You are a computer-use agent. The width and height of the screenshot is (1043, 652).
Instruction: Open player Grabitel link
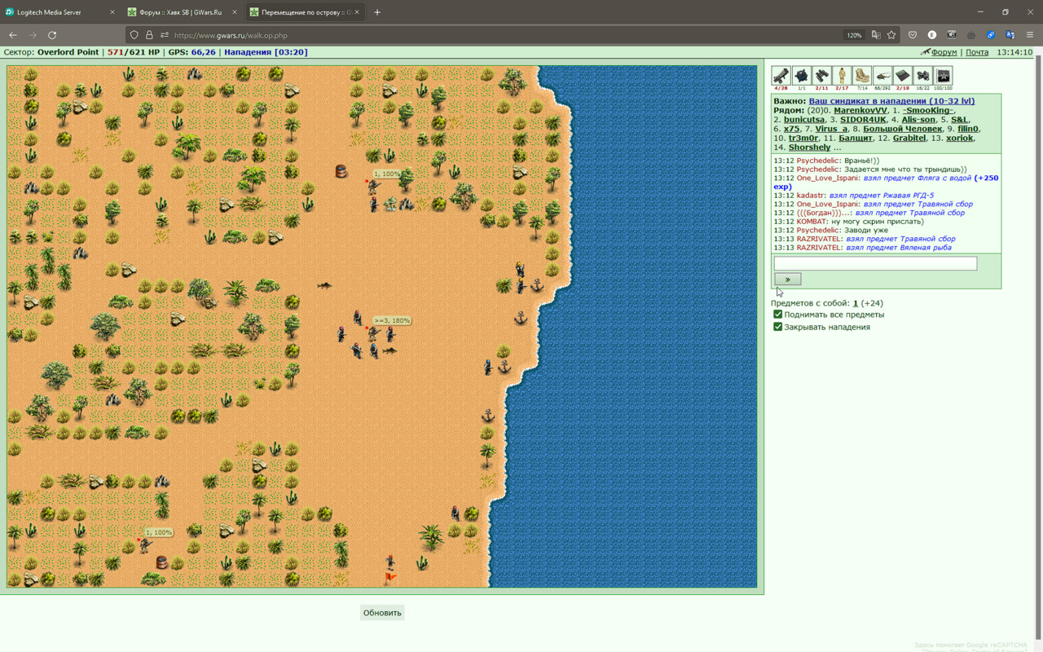[909, 138]
